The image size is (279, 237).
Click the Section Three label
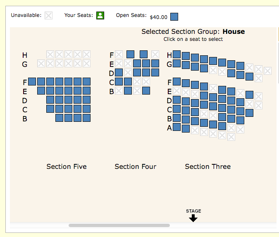click(208, 166)
